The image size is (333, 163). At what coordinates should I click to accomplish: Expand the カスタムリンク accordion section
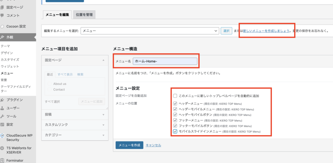point(75,125)
